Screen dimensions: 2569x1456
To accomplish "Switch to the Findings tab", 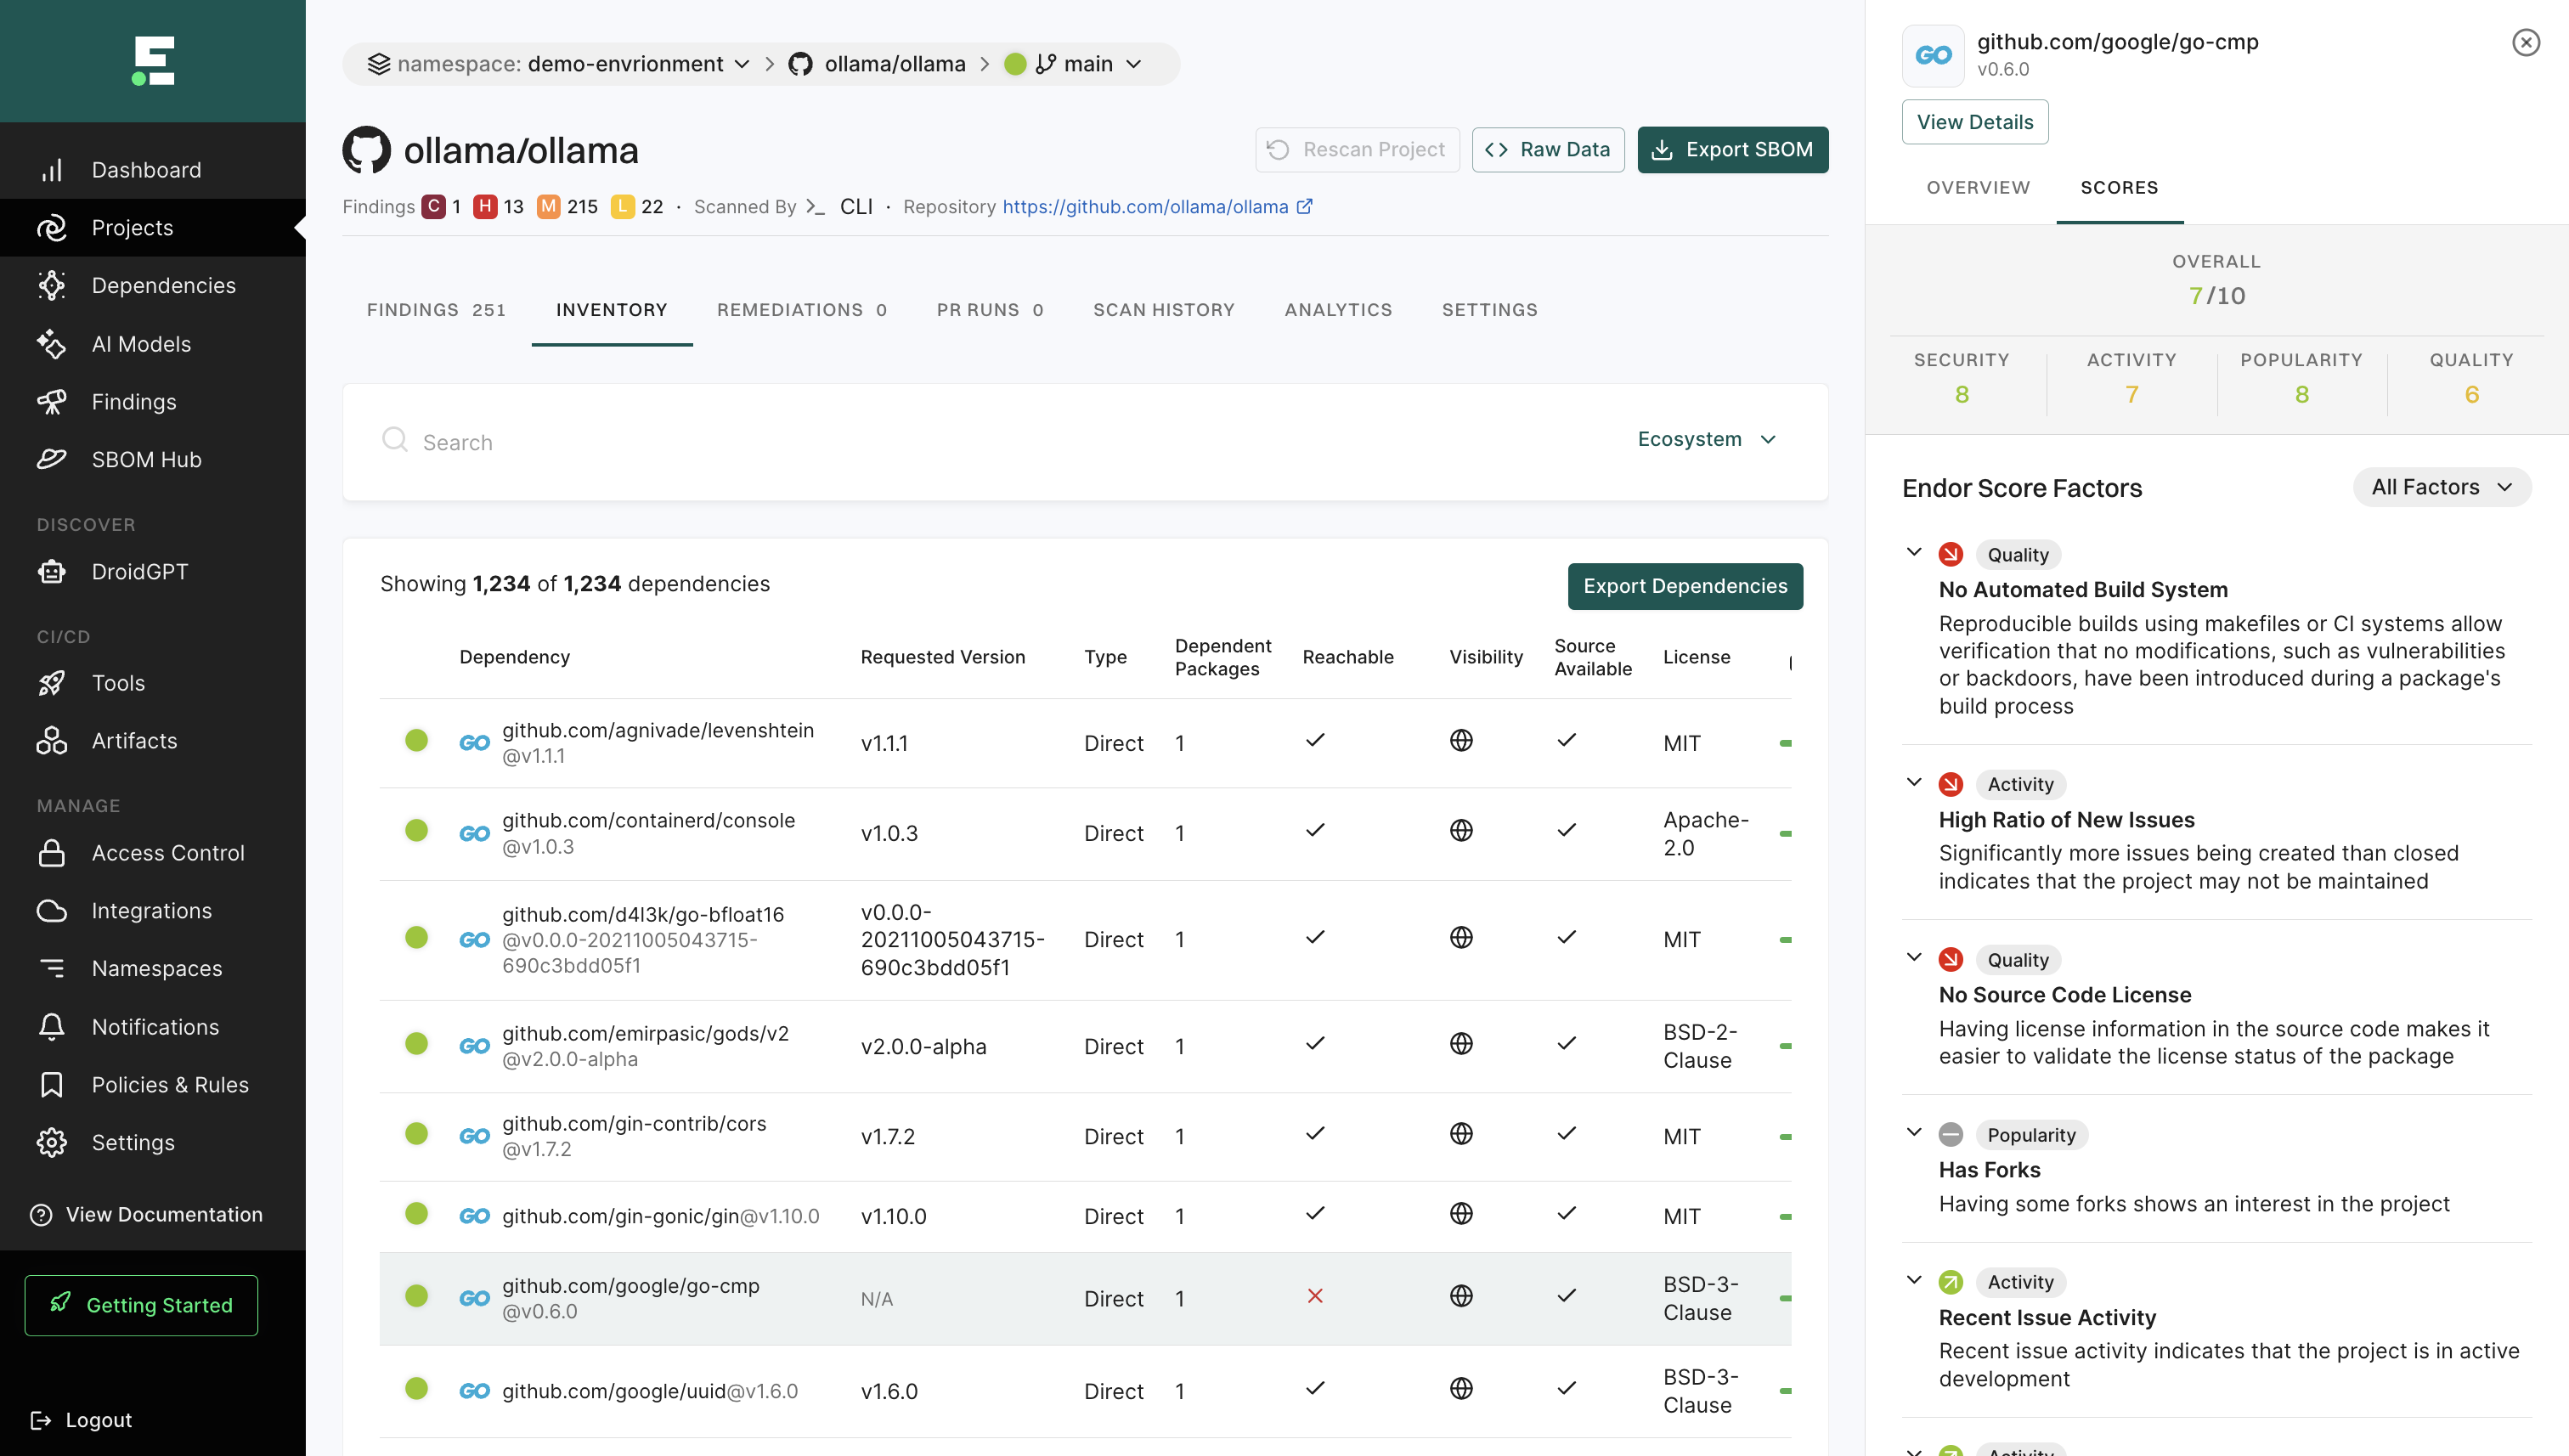I will [436, 310].
